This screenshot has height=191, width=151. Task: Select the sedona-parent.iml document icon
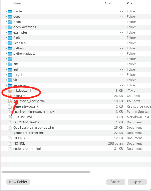click(x=10, y=149)
